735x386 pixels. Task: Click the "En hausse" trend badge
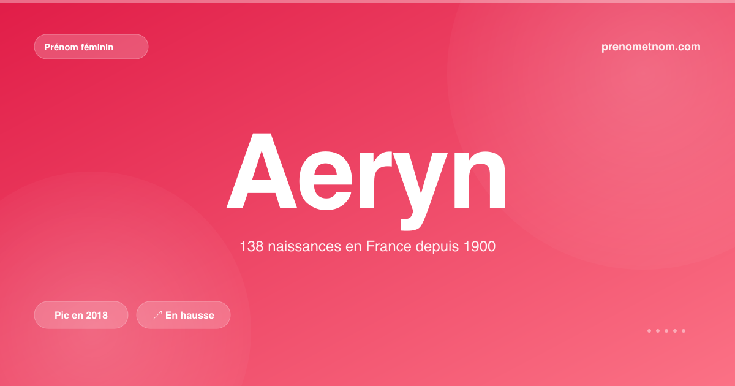(183, 315)
